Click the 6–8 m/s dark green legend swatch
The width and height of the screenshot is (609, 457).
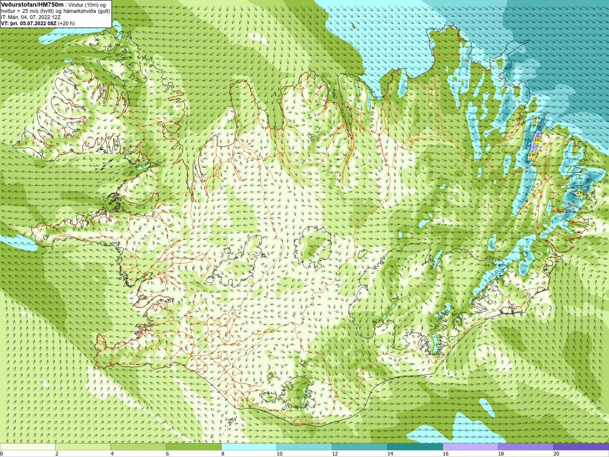click(x=194, y=447)
